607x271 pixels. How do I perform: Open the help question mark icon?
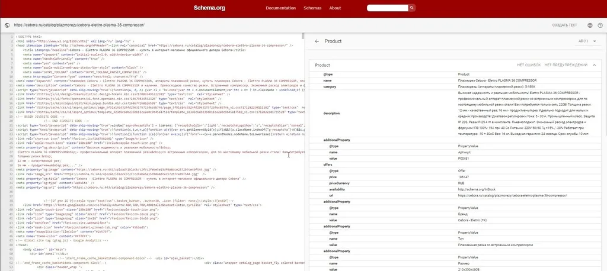click(x=600, y=25)
